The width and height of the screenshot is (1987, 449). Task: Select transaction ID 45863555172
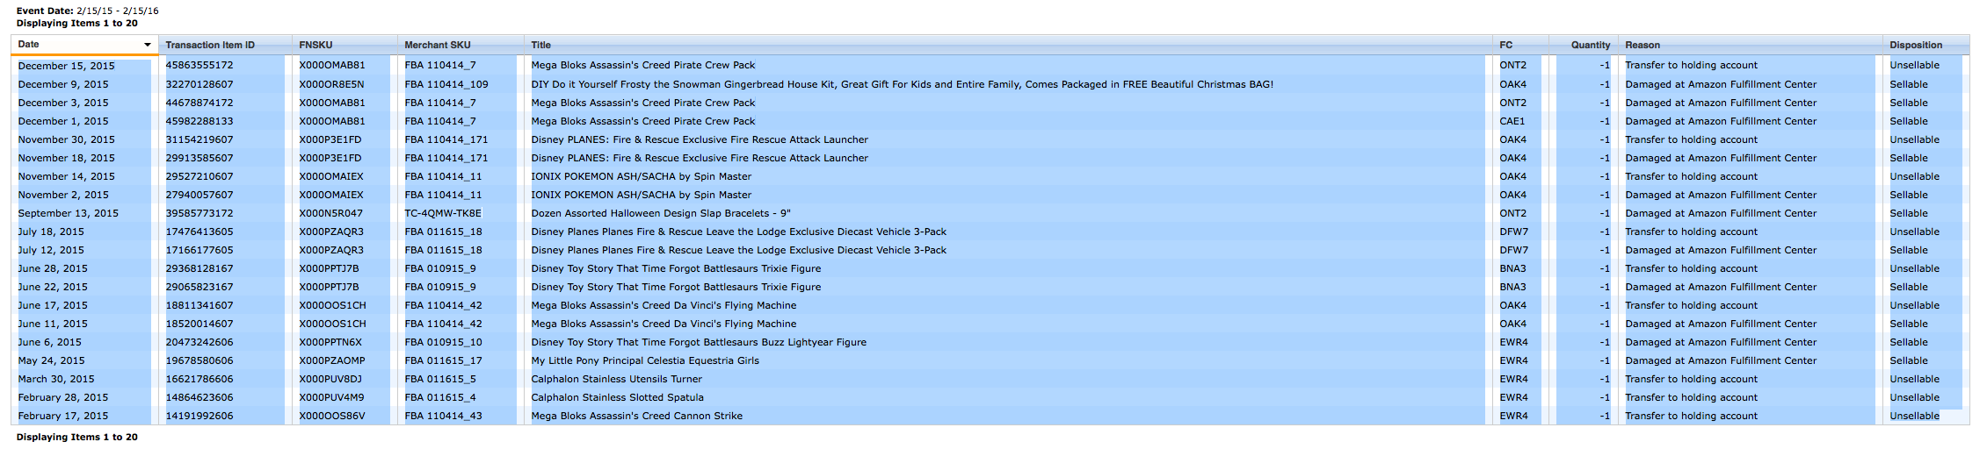coord(199,65)
